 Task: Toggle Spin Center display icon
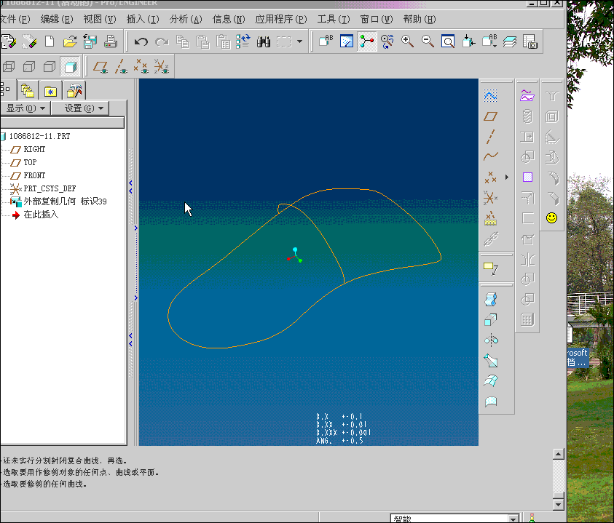click(367, 41)
